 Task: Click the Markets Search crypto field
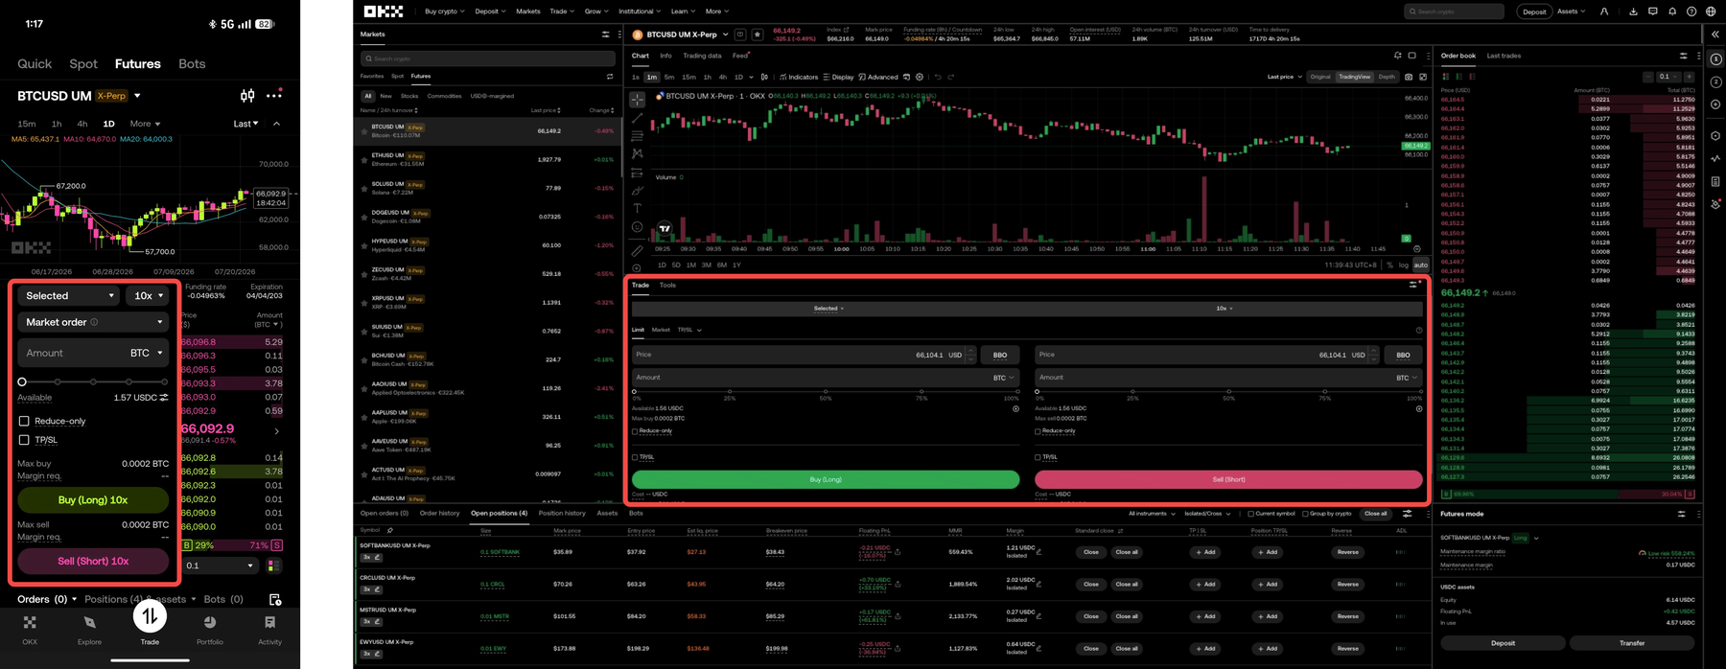tap(488, 58)
